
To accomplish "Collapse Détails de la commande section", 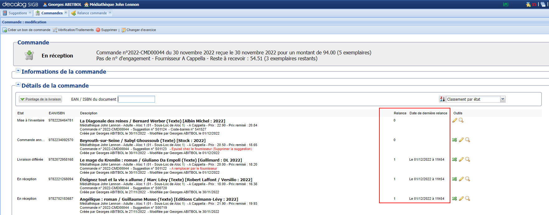I will pos(18,85).
